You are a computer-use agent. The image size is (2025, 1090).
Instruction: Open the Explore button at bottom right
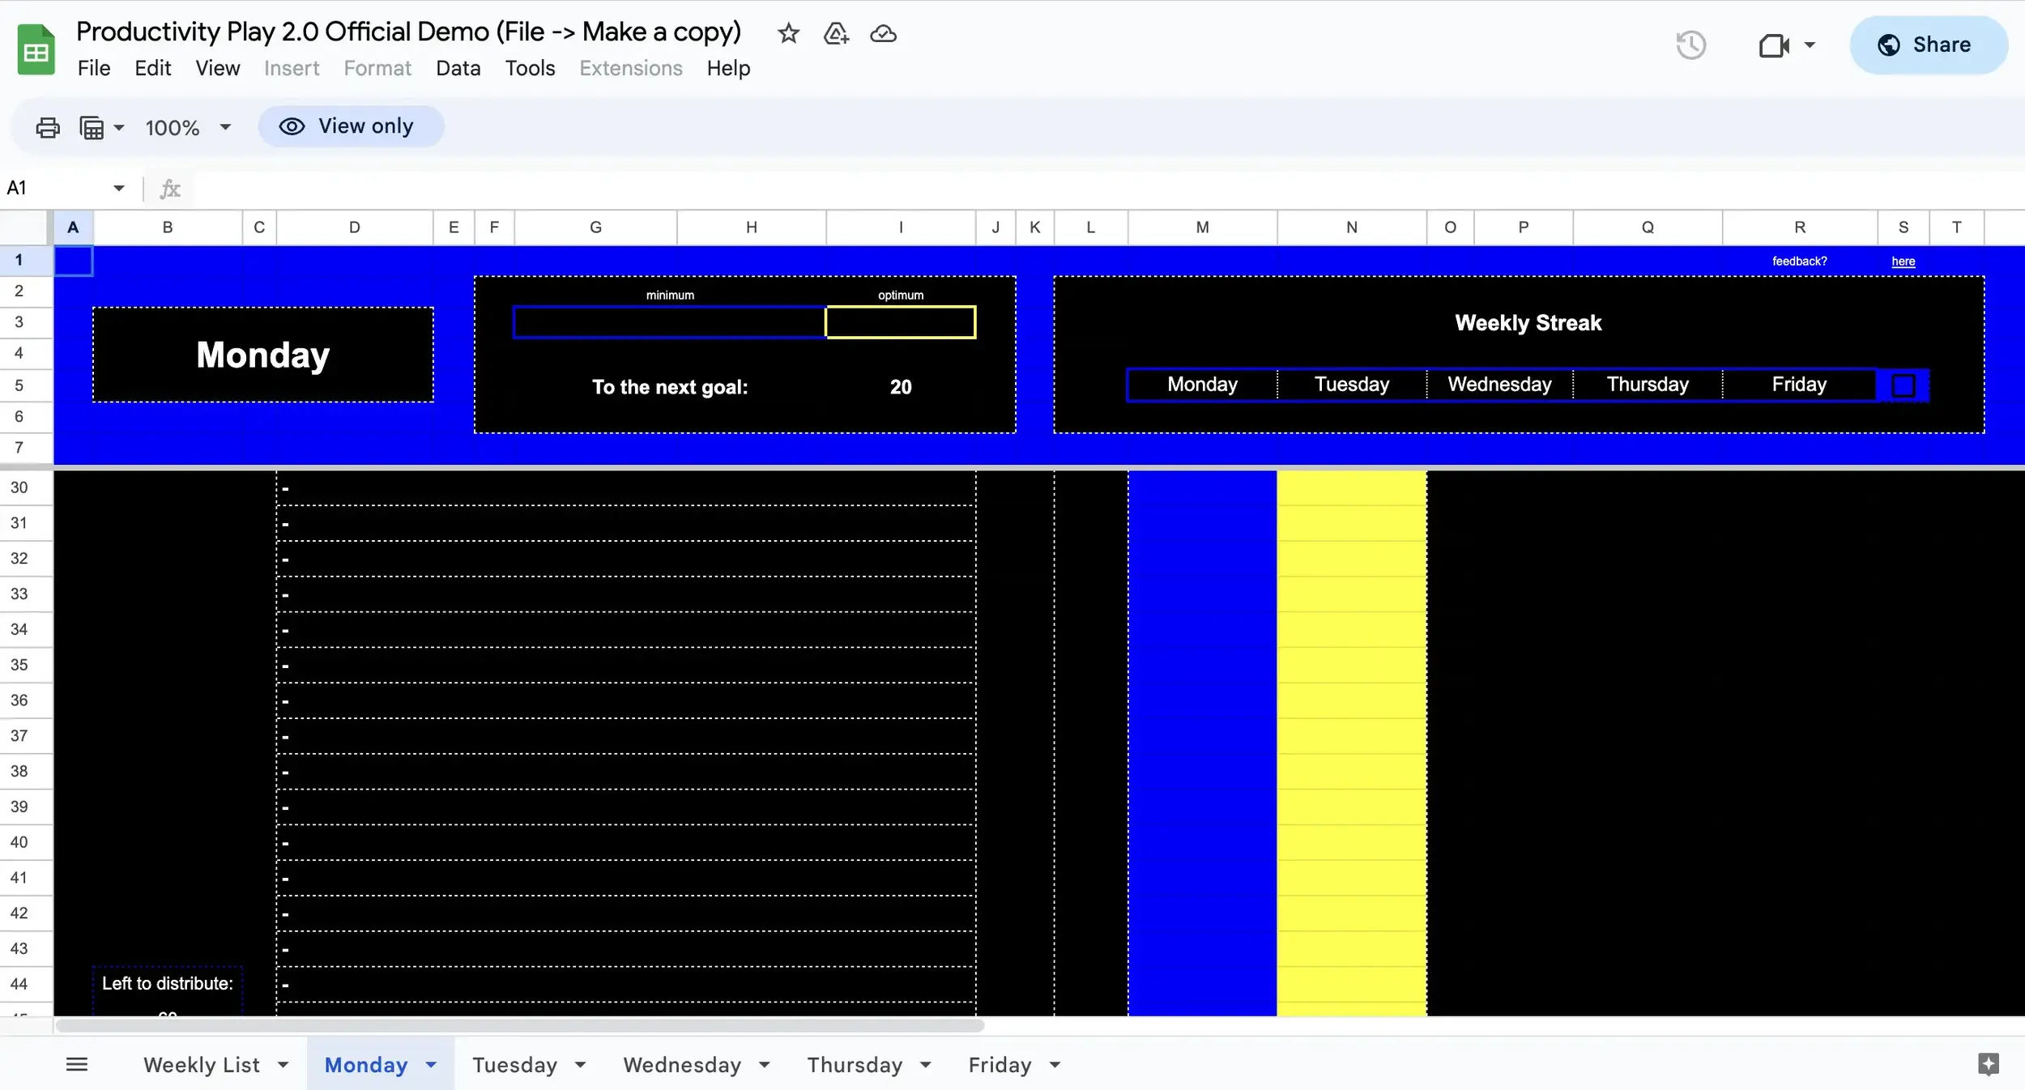[x=1989, y=1063]
